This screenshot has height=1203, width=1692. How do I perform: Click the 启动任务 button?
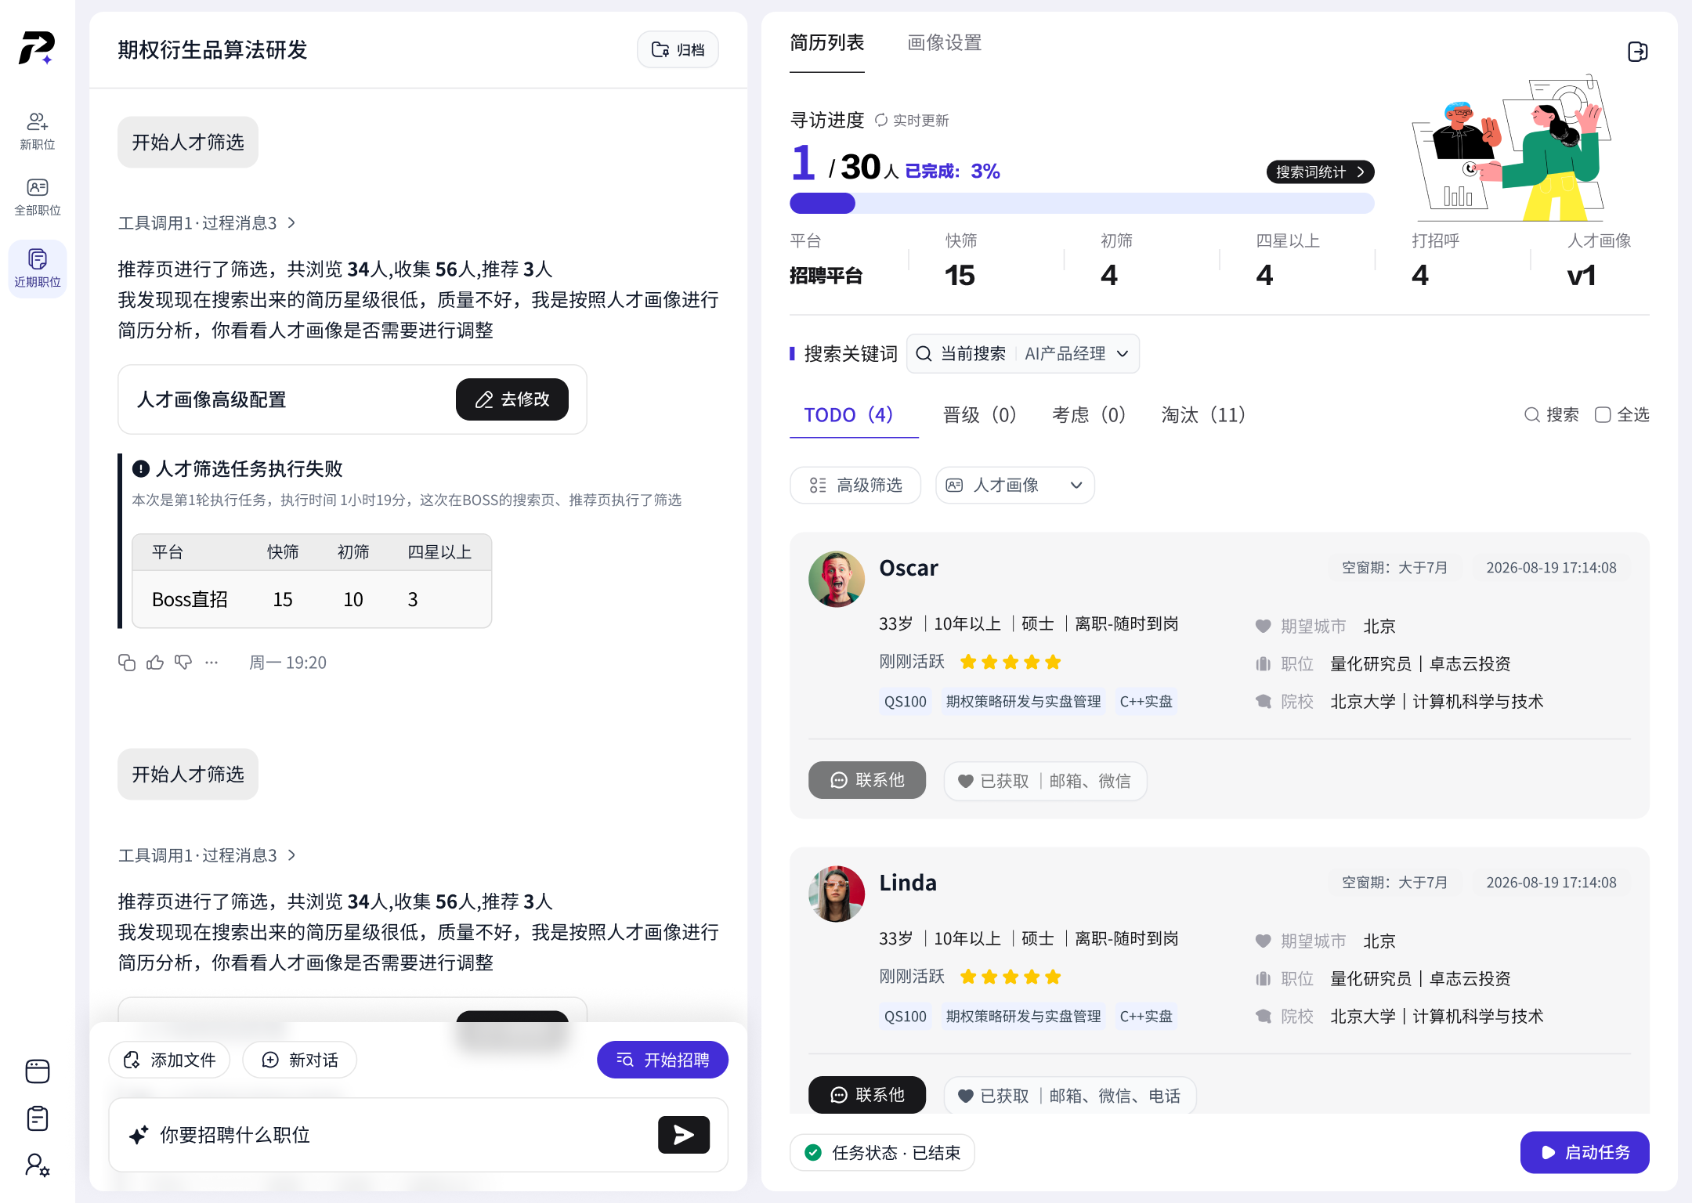pos(1585,1152)
